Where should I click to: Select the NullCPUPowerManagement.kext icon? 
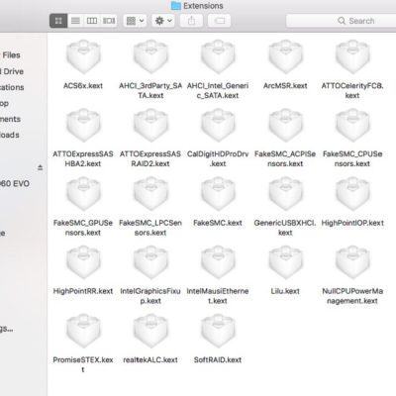point(352,262)
